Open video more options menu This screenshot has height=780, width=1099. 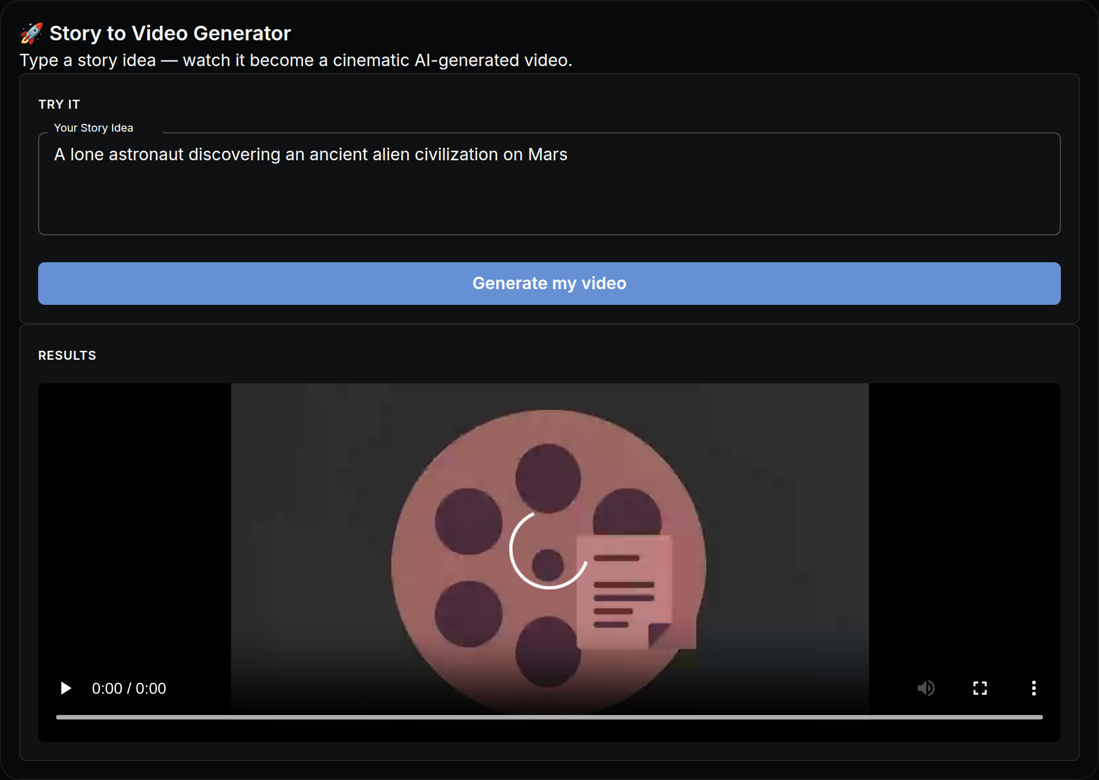1034,688
